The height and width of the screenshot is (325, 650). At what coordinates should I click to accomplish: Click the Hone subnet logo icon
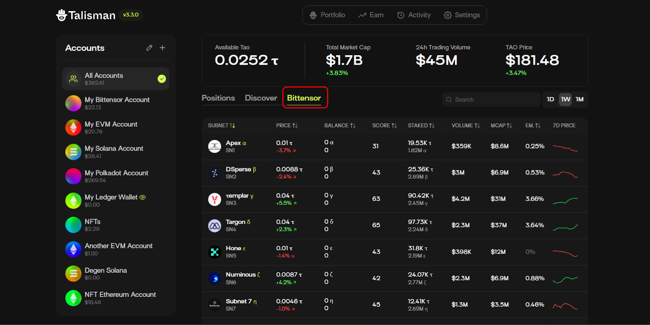point(214,252)
